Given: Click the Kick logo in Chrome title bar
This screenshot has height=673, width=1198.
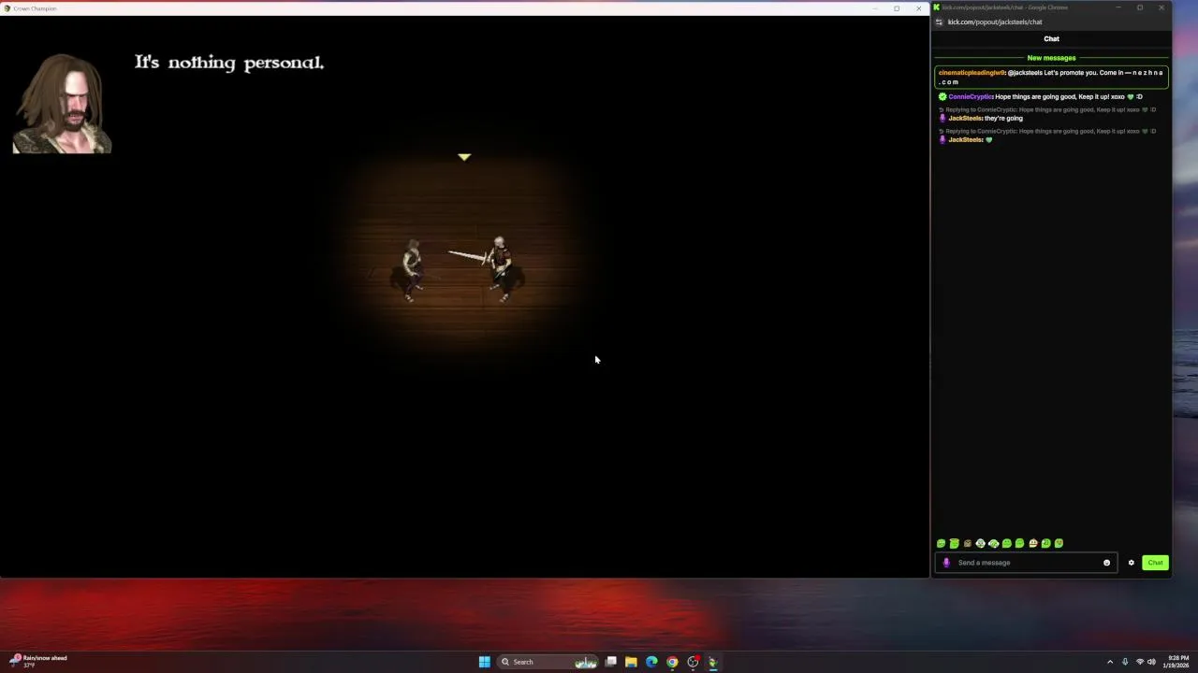Looking at the screenshot, I should pyautogui.click(x=936, y=7).
